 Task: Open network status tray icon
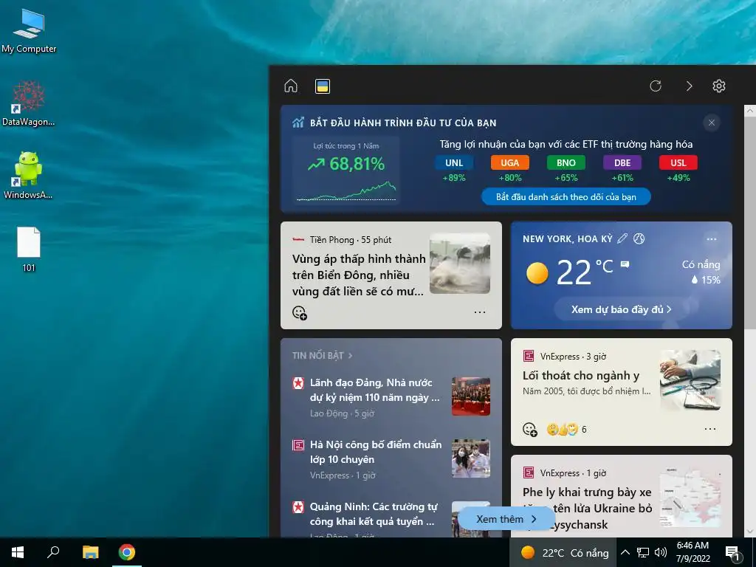click(643, 552)
